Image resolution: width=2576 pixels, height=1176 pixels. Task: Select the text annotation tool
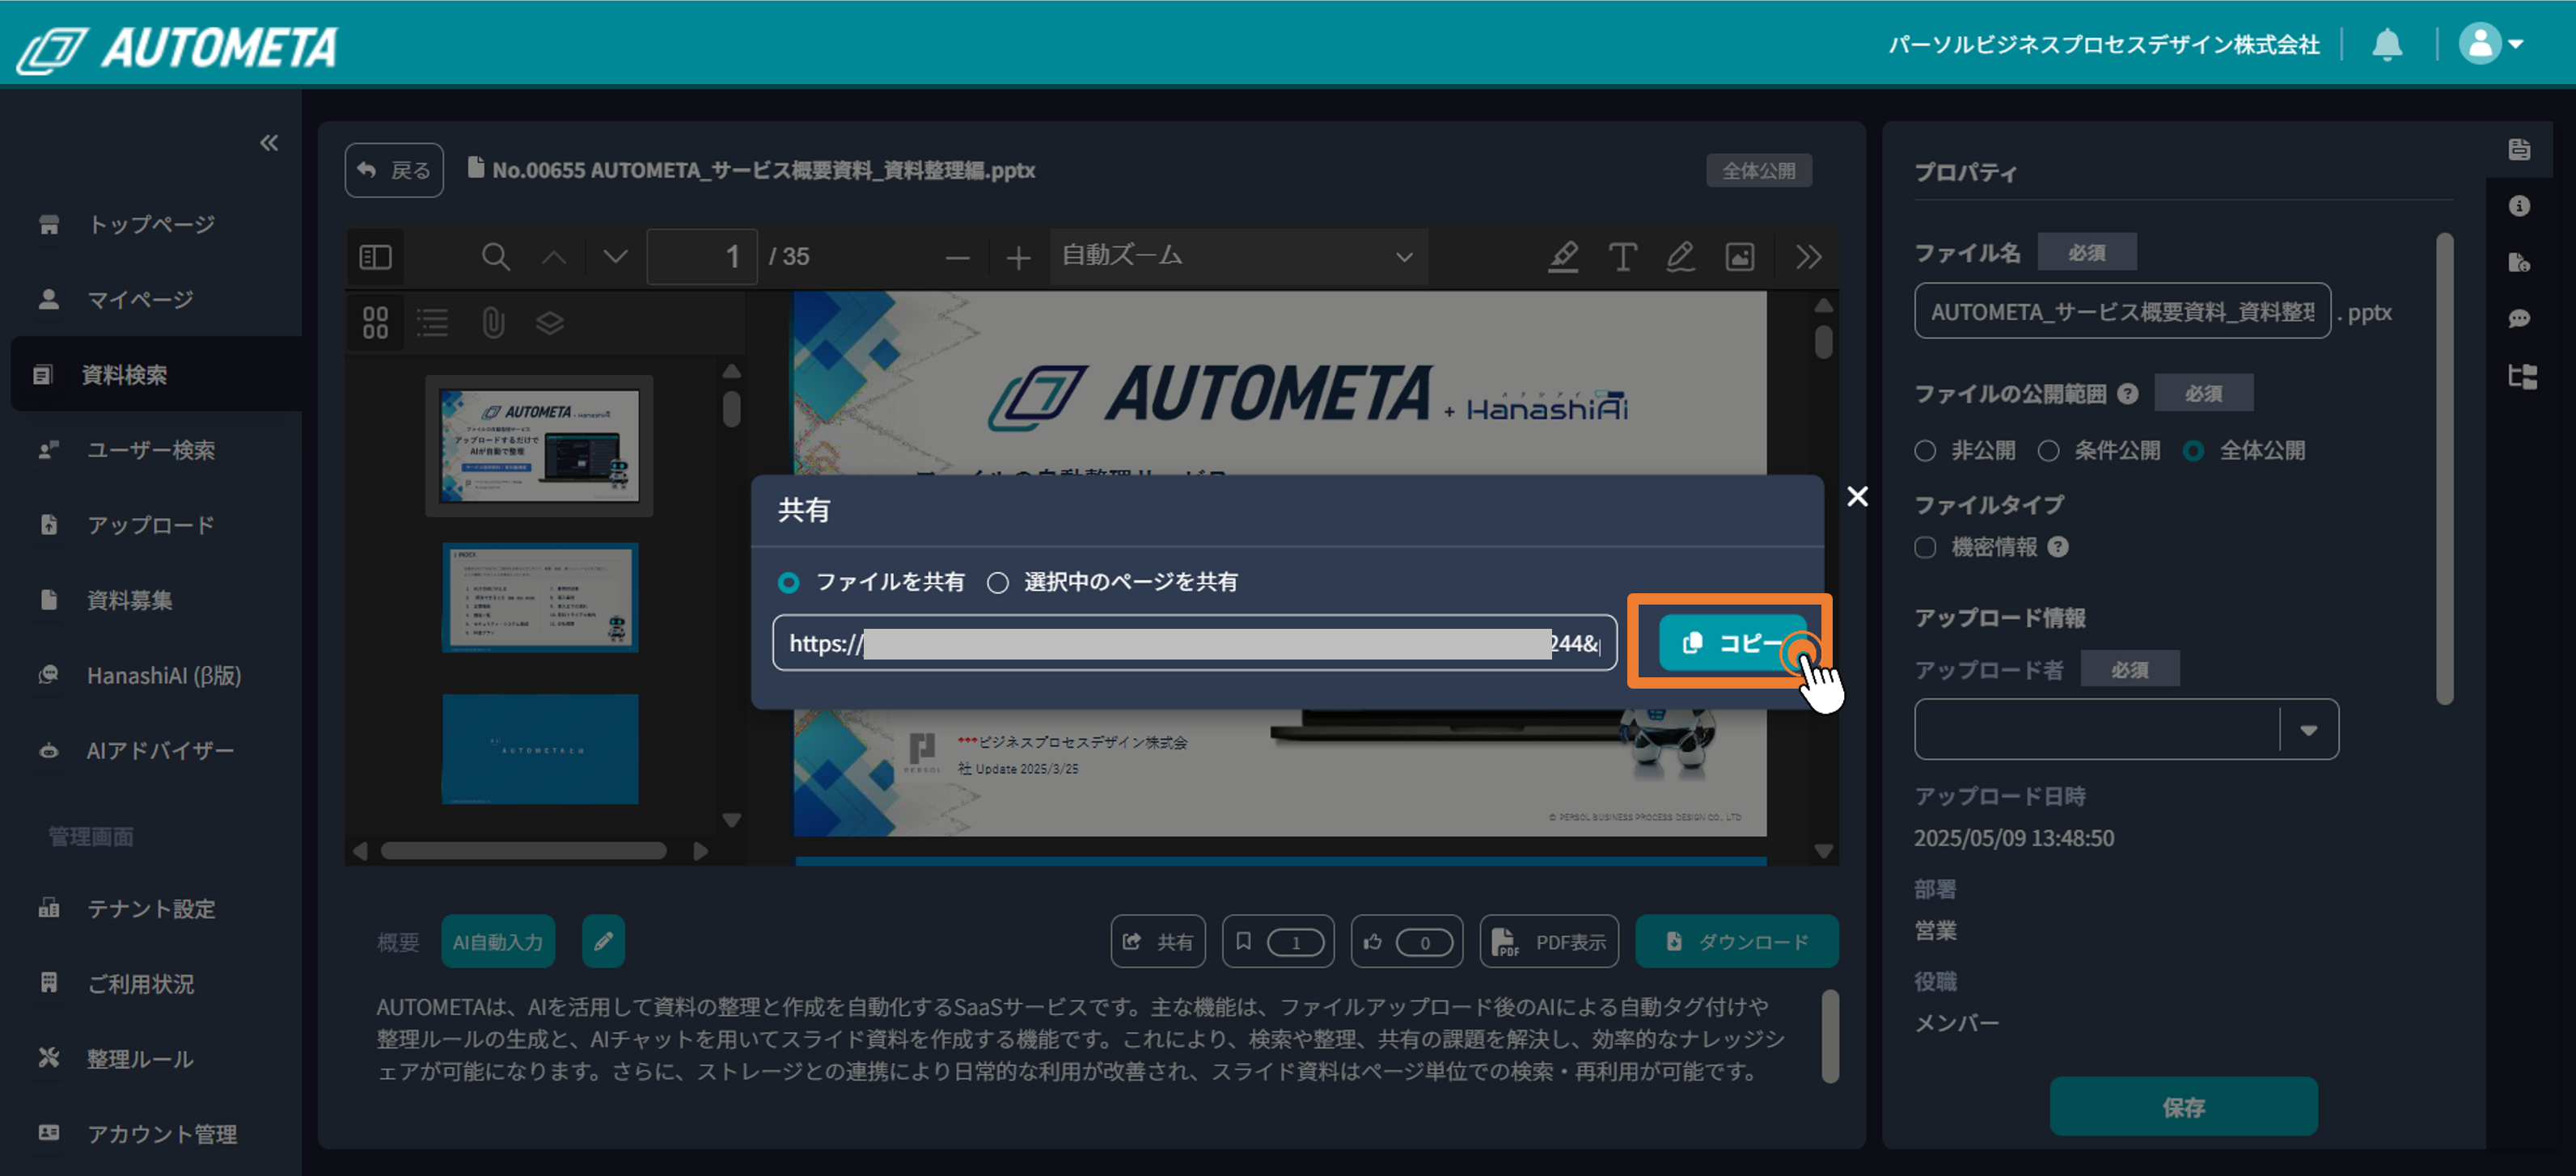pos(1622,257)
